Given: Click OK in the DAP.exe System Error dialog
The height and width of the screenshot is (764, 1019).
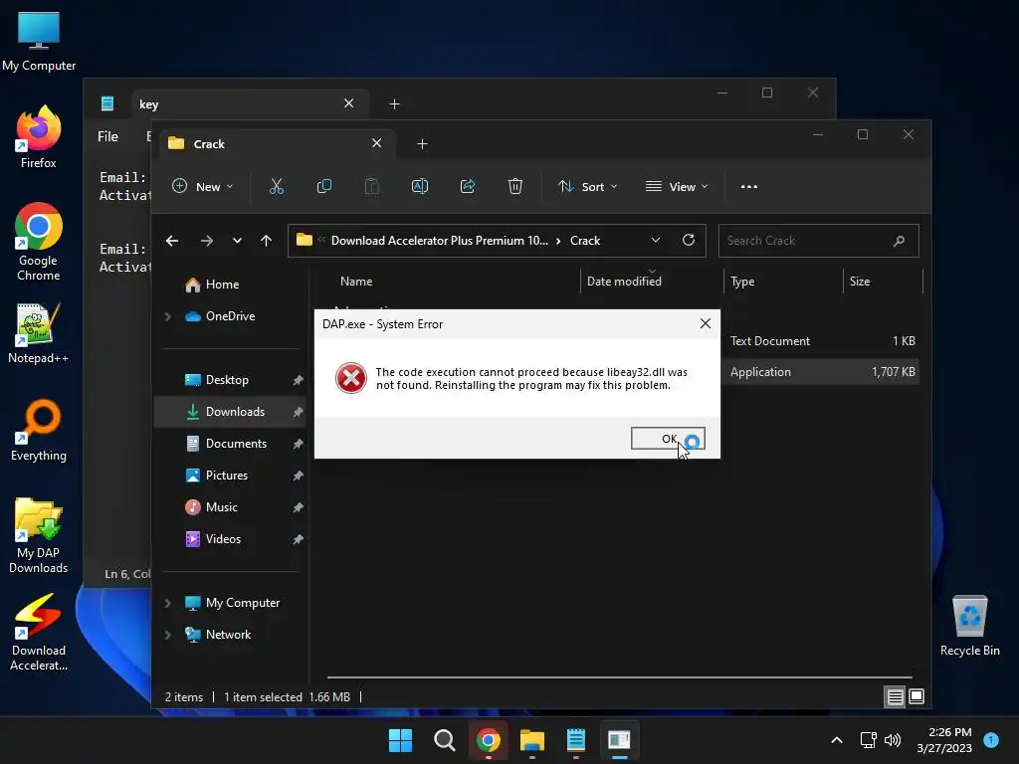Looking at the screenshot, I should click(x=668, y=439).
